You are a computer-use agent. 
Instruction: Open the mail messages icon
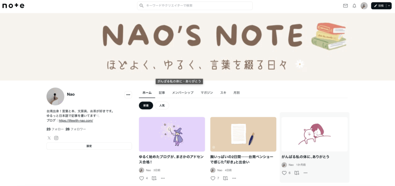pyautogui.click(x=345, y=6)
